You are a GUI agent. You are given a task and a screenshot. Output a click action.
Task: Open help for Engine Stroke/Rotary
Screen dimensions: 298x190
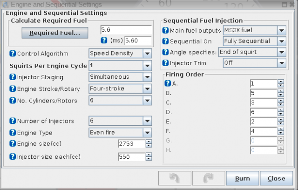pos(13,88)
